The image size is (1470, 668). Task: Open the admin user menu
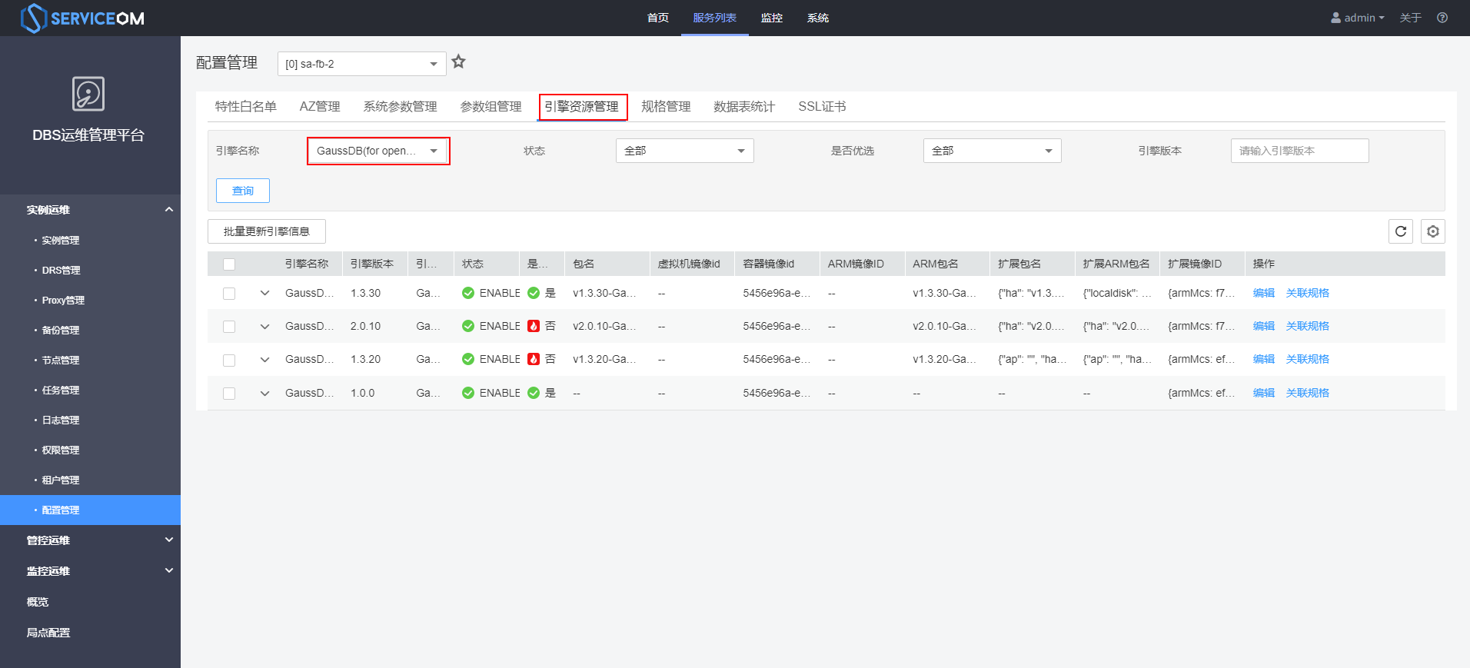(x=1358, y=18)
